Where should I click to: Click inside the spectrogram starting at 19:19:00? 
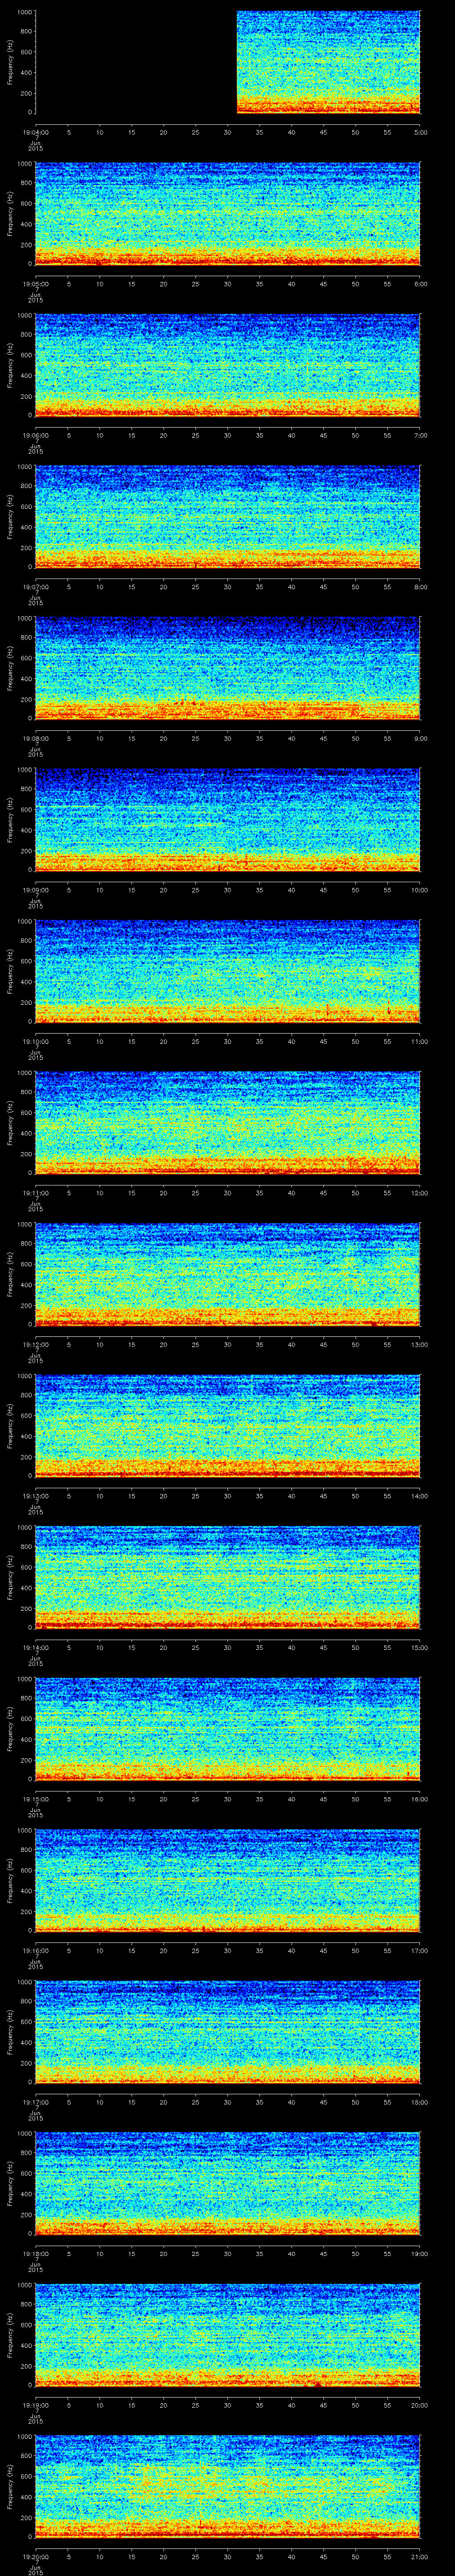(x=228, y=2335)
